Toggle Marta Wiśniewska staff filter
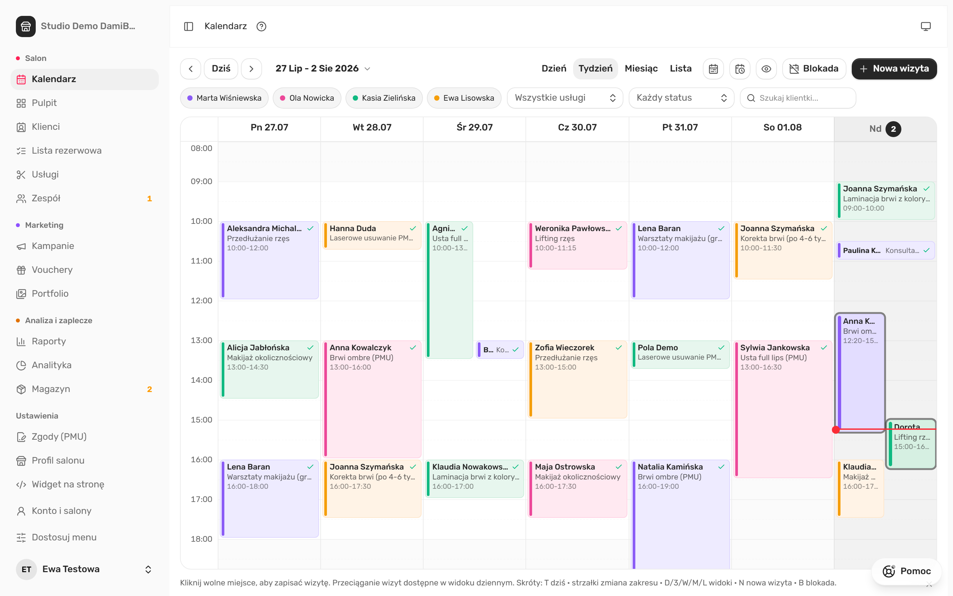This screenshot has width=953, height=596. click(x=224, y=98)
